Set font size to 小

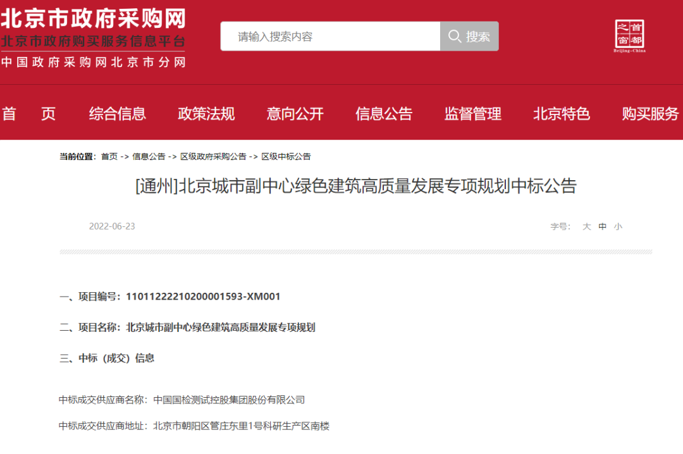(618, 226)
